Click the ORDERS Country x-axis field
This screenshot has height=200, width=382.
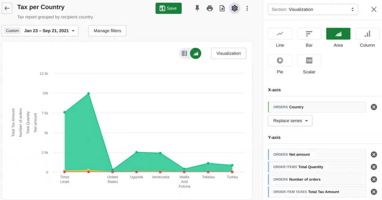(317, 107)
